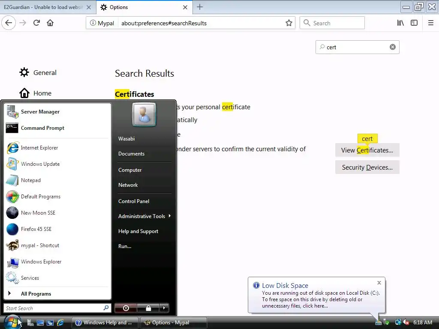The height and width of the screenshot is (329, 439).
Task: Open Server Manager quick launch icon
Action: (30, 323)
